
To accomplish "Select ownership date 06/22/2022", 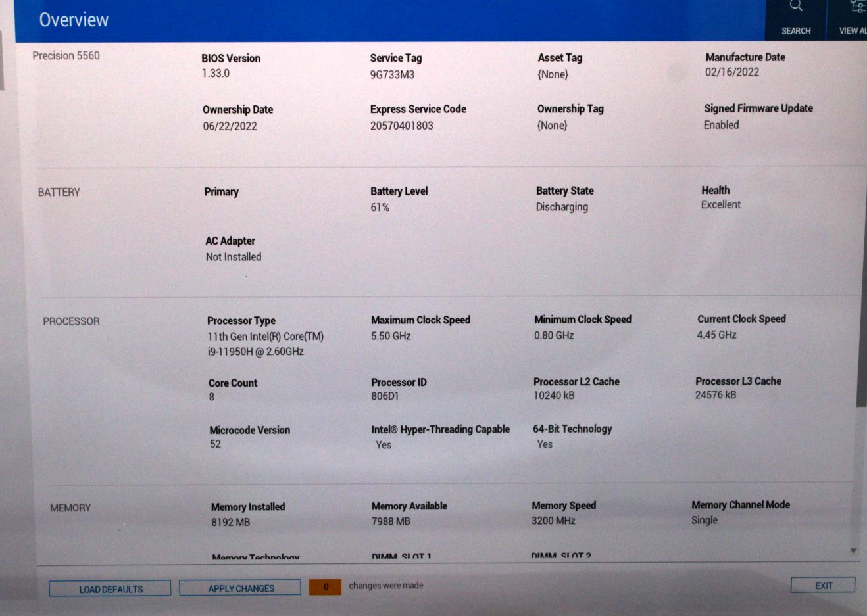I will tap(230, 126).
